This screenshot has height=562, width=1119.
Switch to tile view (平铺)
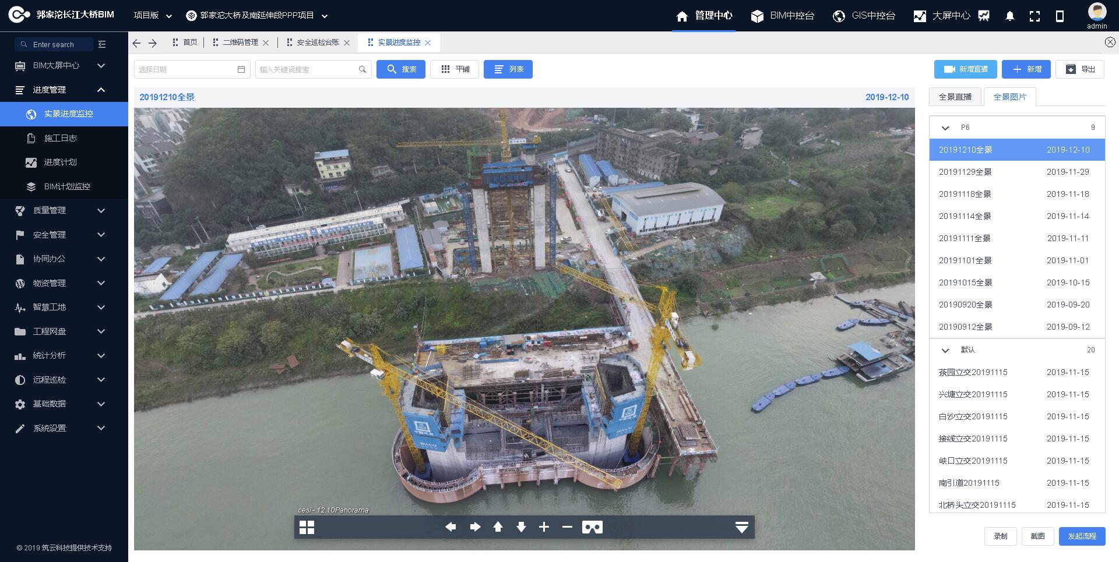[x=455, y=69]
